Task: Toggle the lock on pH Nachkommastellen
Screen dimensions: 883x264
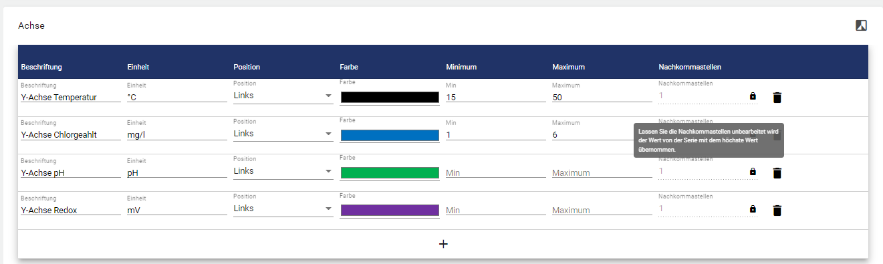Action: click(753, 172)
